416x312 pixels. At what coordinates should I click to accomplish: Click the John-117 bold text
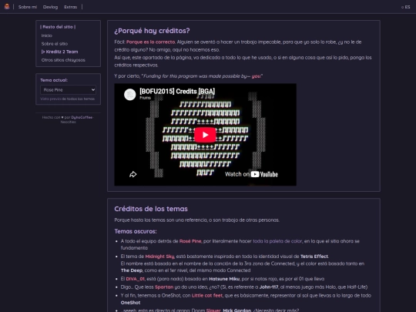269,287
